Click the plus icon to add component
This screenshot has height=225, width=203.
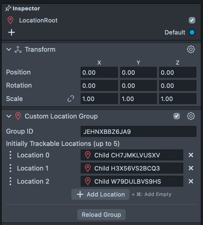point(12,33)
